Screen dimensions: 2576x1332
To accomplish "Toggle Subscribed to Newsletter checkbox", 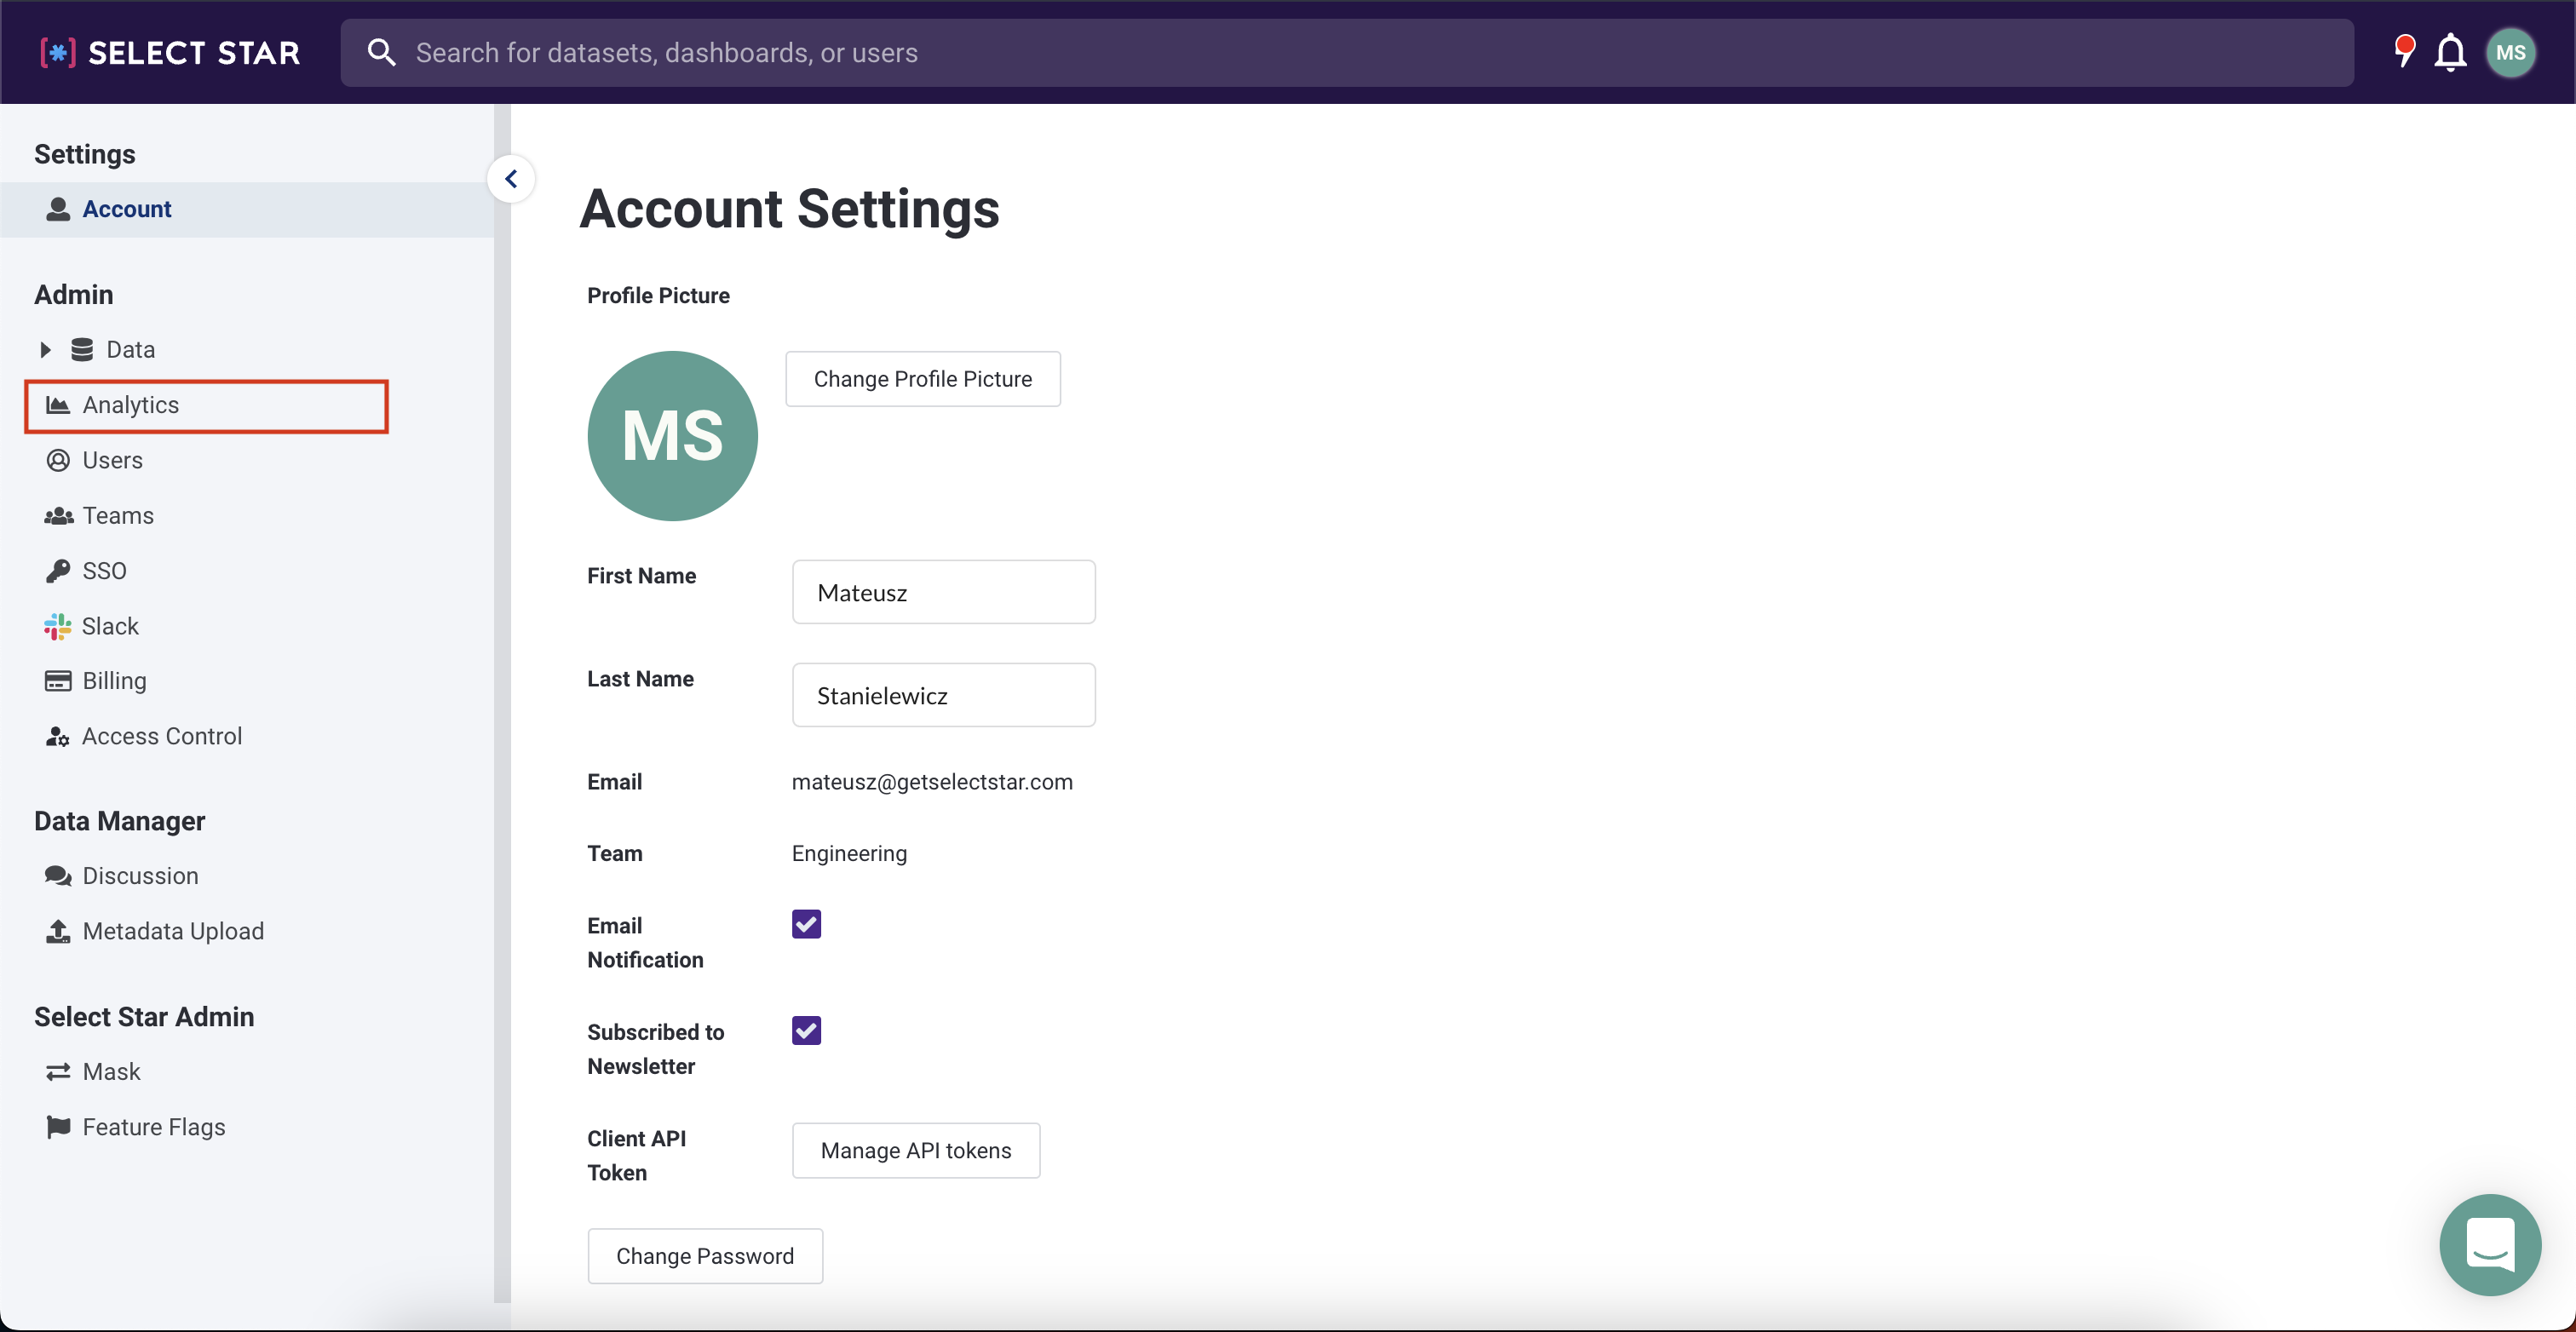I will (x=806, y=1030).
